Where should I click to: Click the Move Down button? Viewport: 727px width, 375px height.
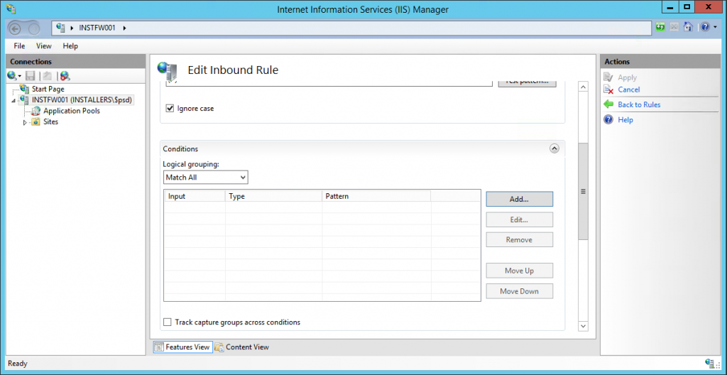pyautogui.click(x=519, y=291)
